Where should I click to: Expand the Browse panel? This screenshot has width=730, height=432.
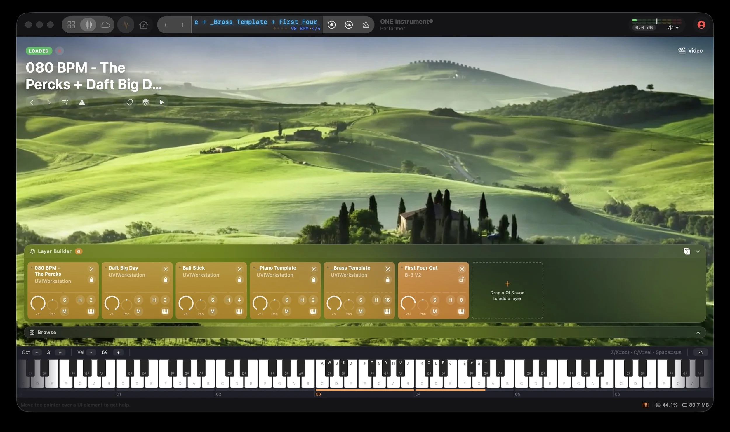click(x=698, y=333)
